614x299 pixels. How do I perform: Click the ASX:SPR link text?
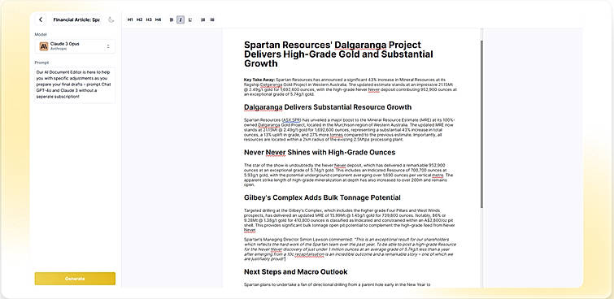point(291,119)
